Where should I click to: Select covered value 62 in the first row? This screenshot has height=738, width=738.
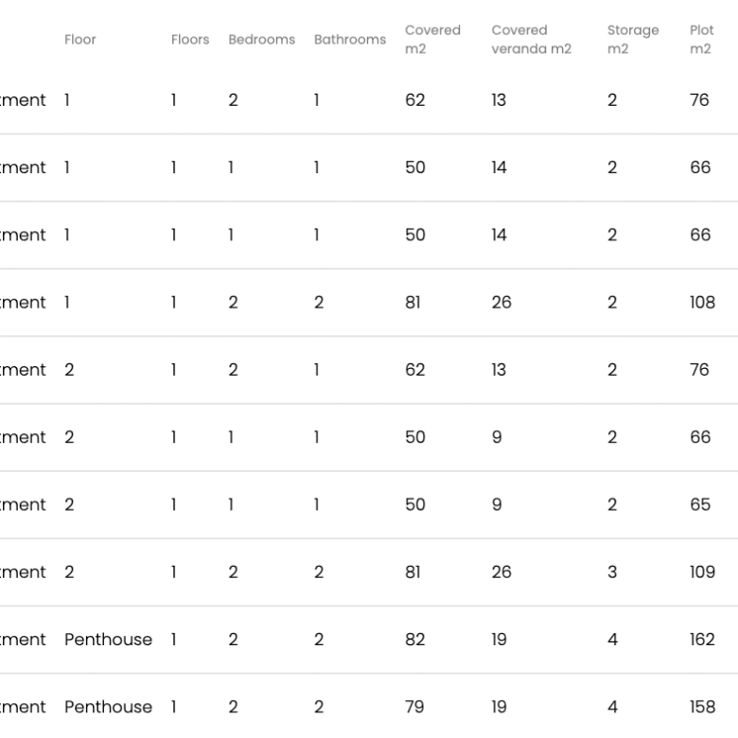[415, 100]
